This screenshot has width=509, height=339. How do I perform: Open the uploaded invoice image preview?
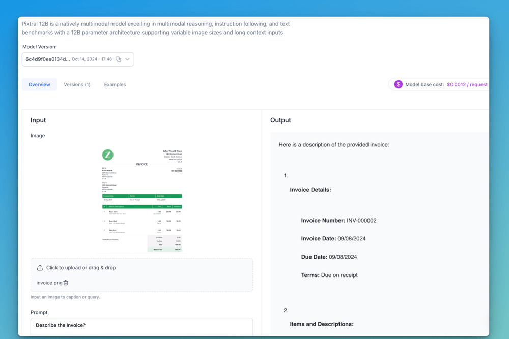coord(142,200)
